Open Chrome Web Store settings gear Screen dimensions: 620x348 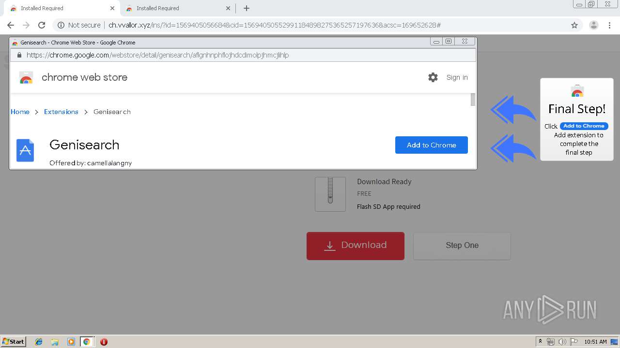[x=433, y=77]
